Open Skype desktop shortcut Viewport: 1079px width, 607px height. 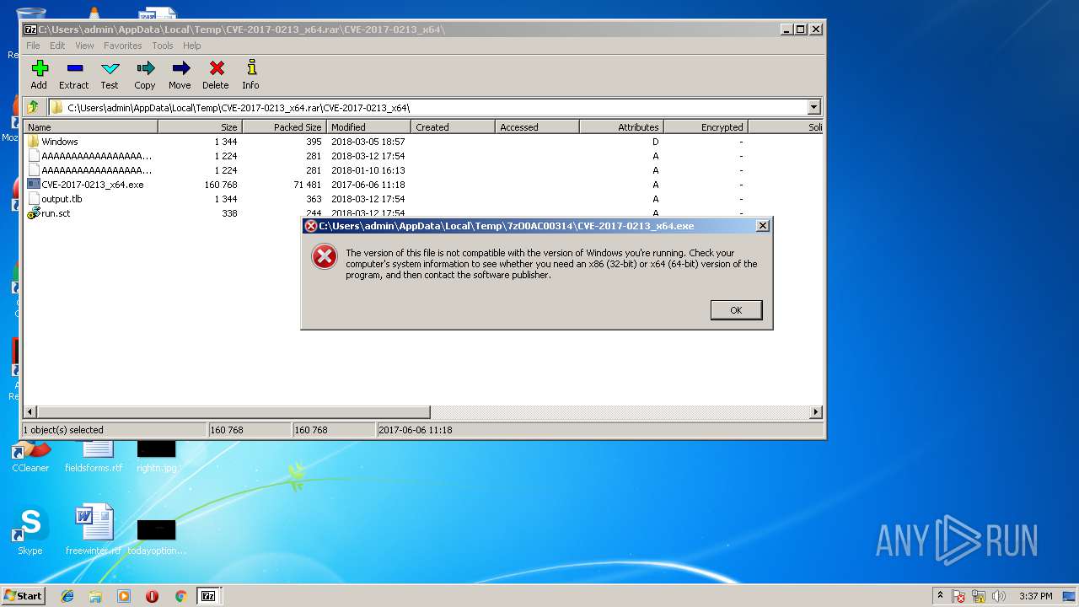click(30, 531)
